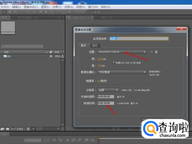Delete the preset using trash icon in dialog
Viewport: 192px width, 144px height.
point(156,52)
